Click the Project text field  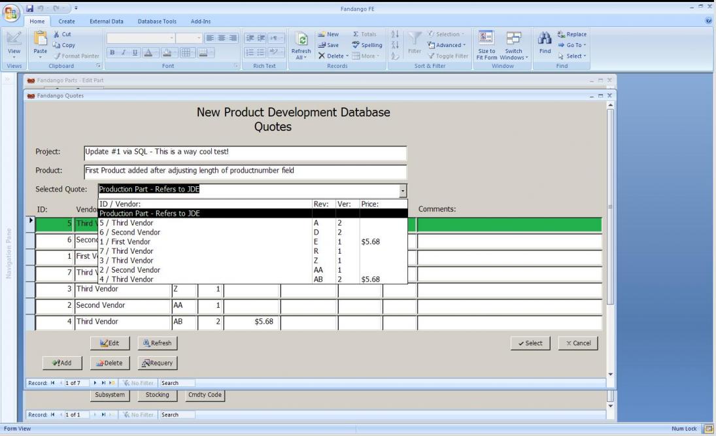click(245, 152)
